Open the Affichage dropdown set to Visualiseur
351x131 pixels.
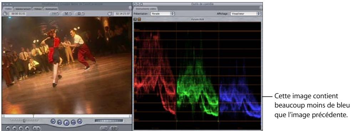click(245, 14)
